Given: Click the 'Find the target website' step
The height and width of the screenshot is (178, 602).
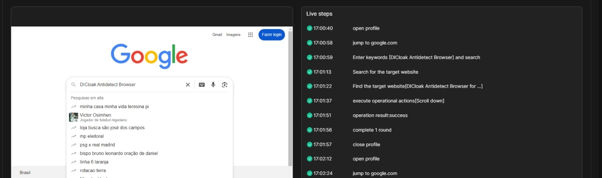Looking at the screenshot, I should pos(417,86).
